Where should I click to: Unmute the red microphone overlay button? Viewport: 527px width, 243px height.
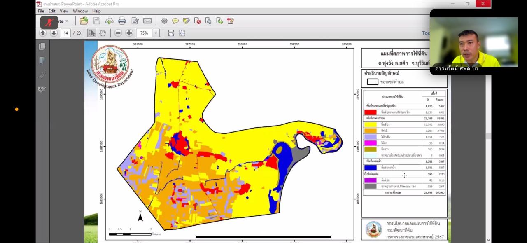point(49,22)
